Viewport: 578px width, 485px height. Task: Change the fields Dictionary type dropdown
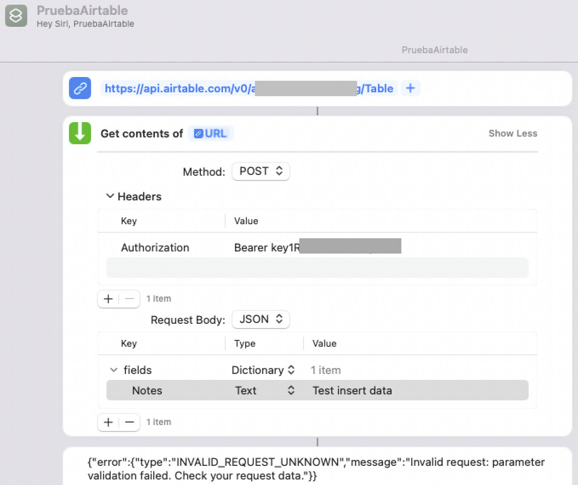coord(263,370)
